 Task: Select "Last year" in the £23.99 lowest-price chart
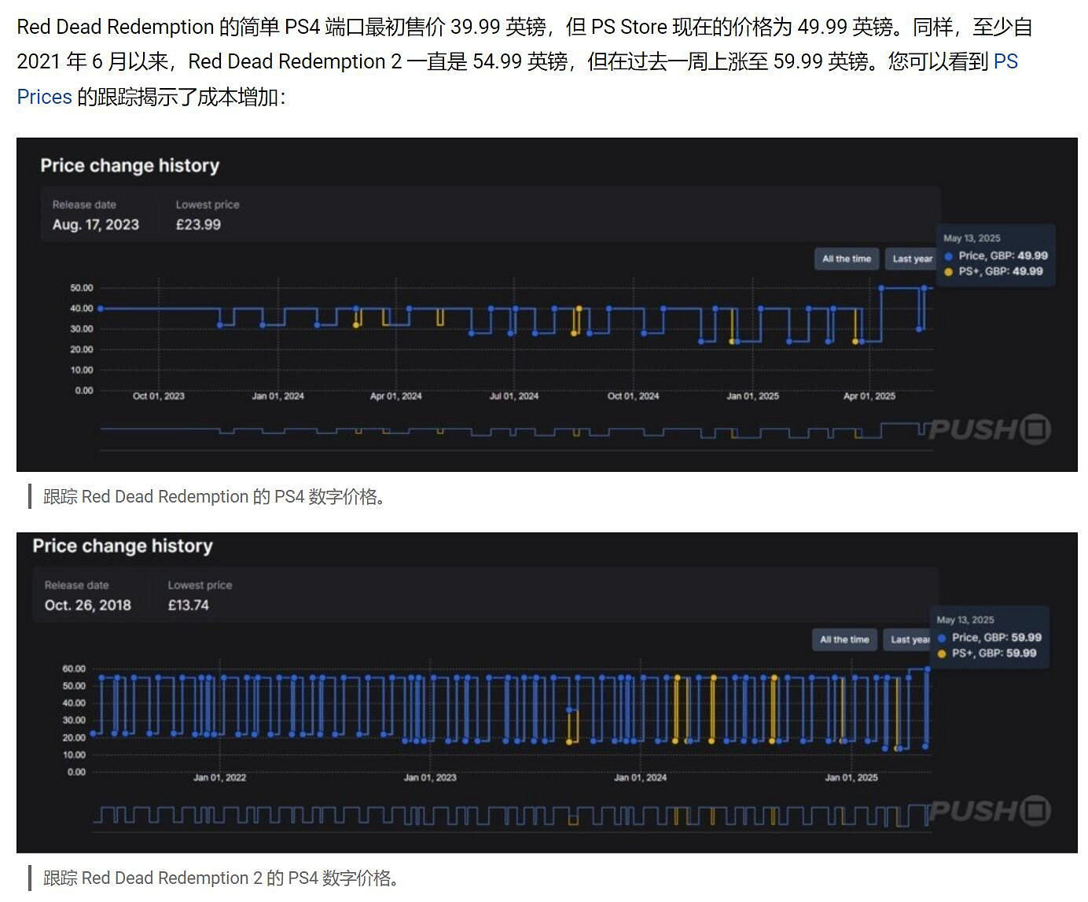(x=912, y=259)
